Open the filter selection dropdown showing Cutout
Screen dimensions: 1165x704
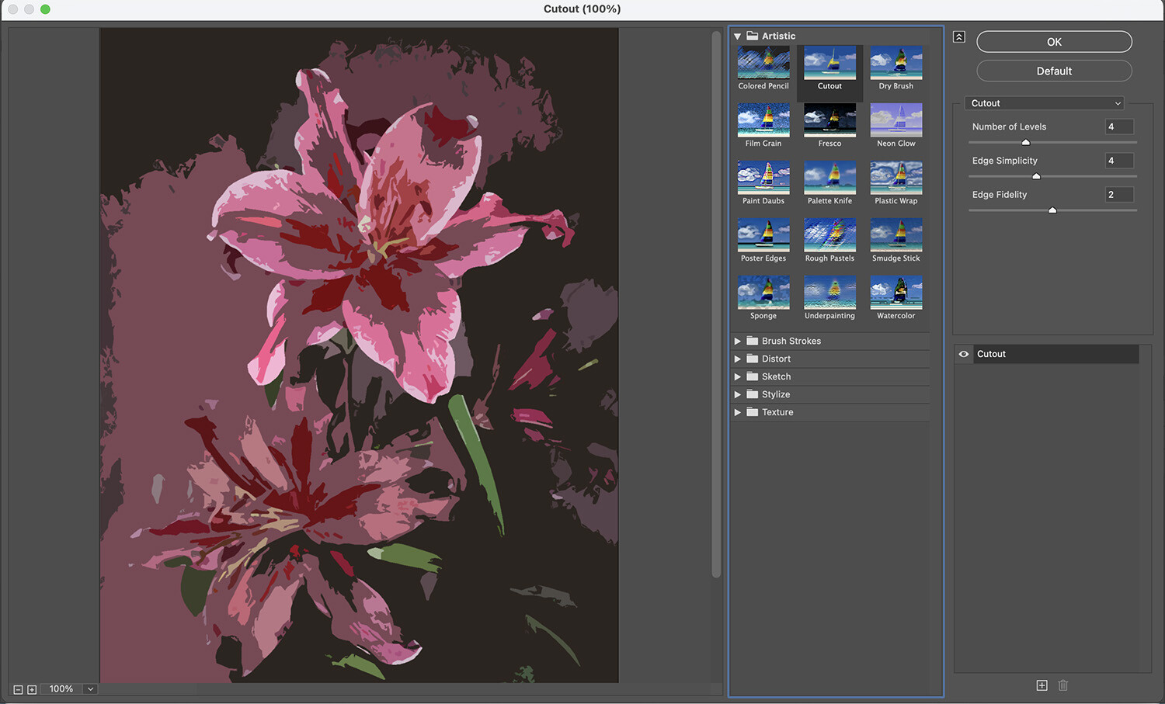click(1044, 102)
